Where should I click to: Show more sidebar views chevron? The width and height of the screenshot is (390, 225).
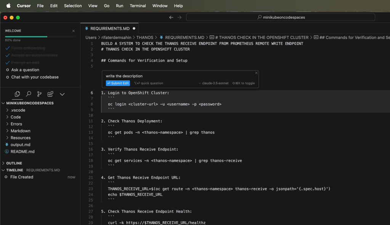[x=62, y=94]
